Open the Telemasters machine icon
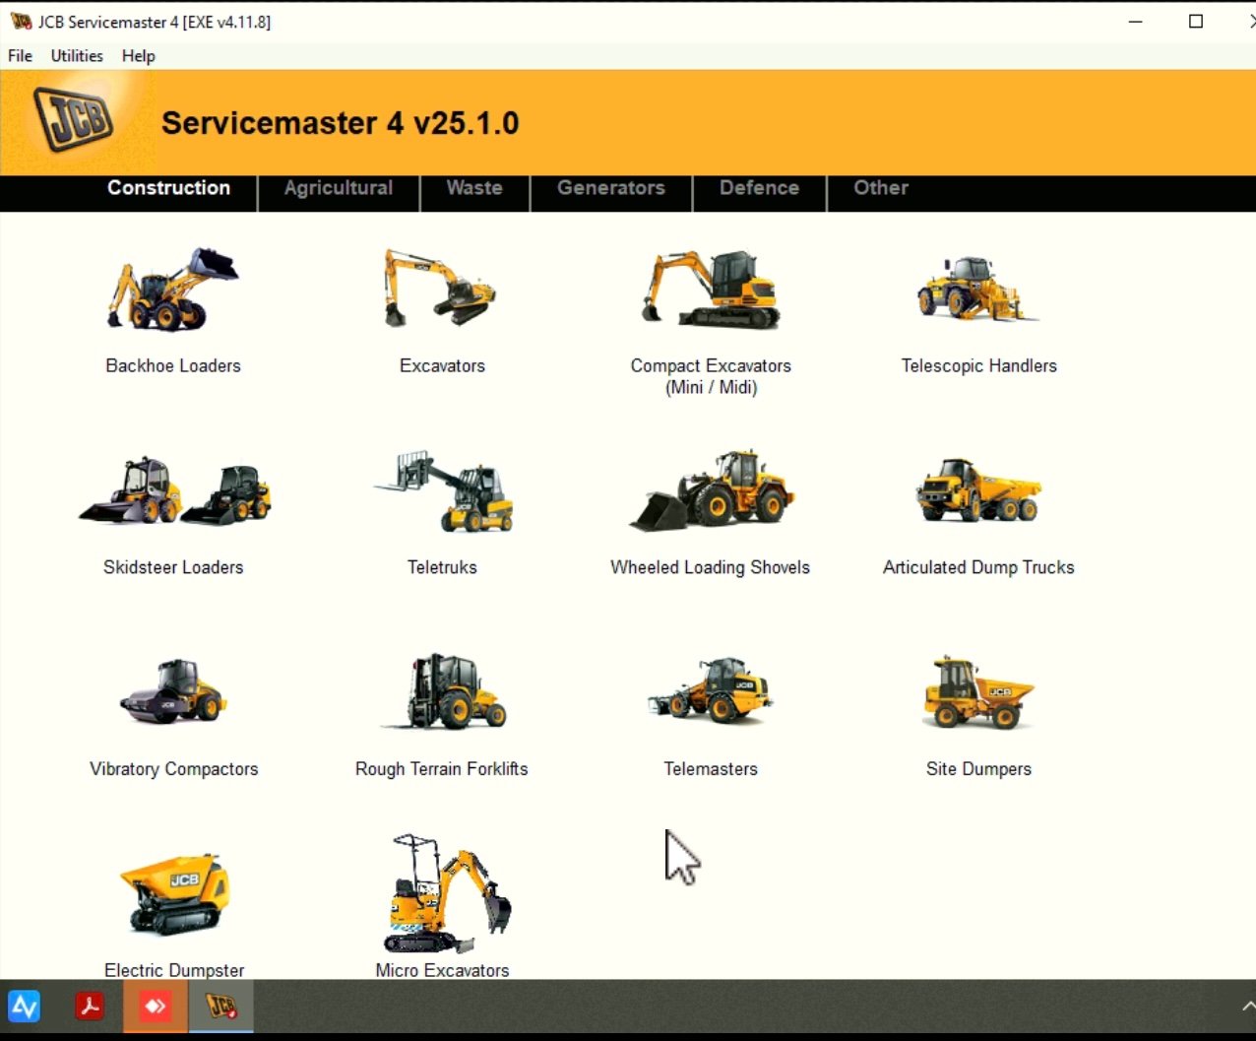 [710, 691]
